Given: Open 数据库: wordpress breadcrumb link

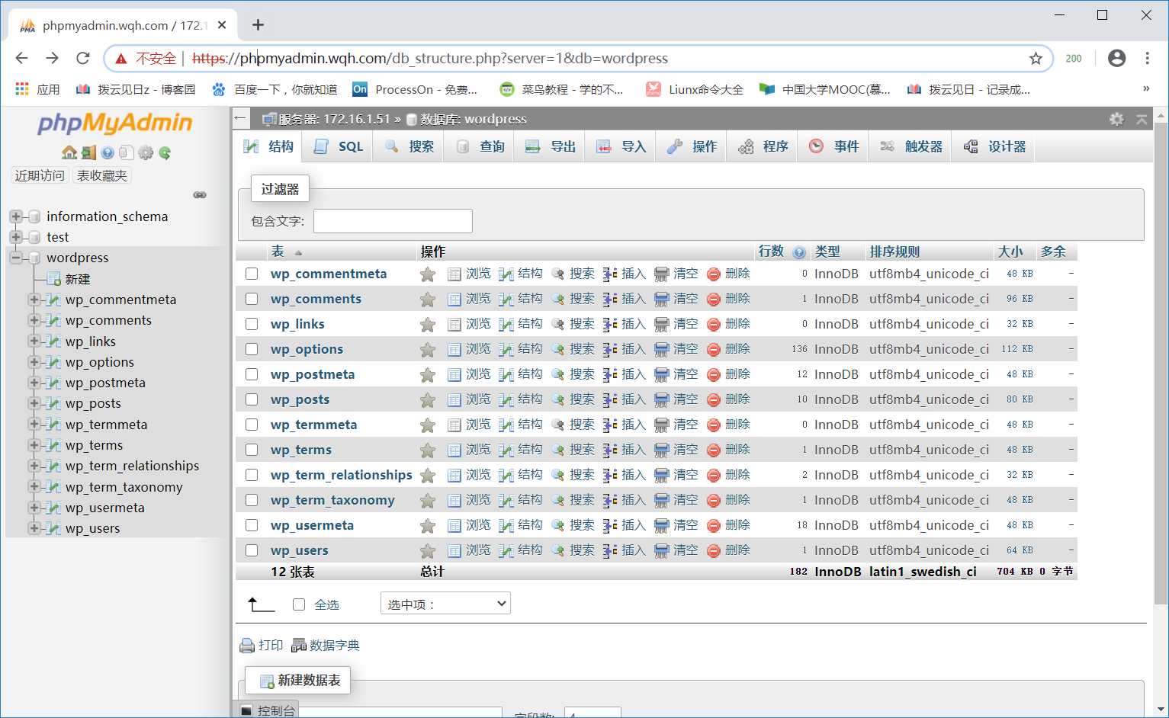Looking at the screenshot, I should coord(473,119).
